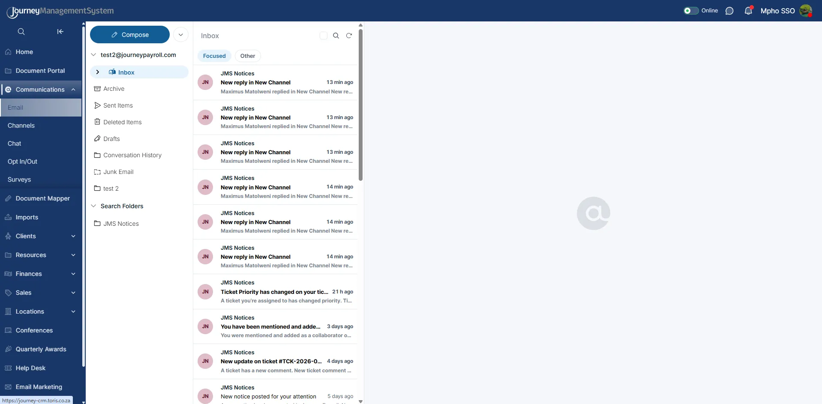Click the Sales tag icon

coord(8,293)
